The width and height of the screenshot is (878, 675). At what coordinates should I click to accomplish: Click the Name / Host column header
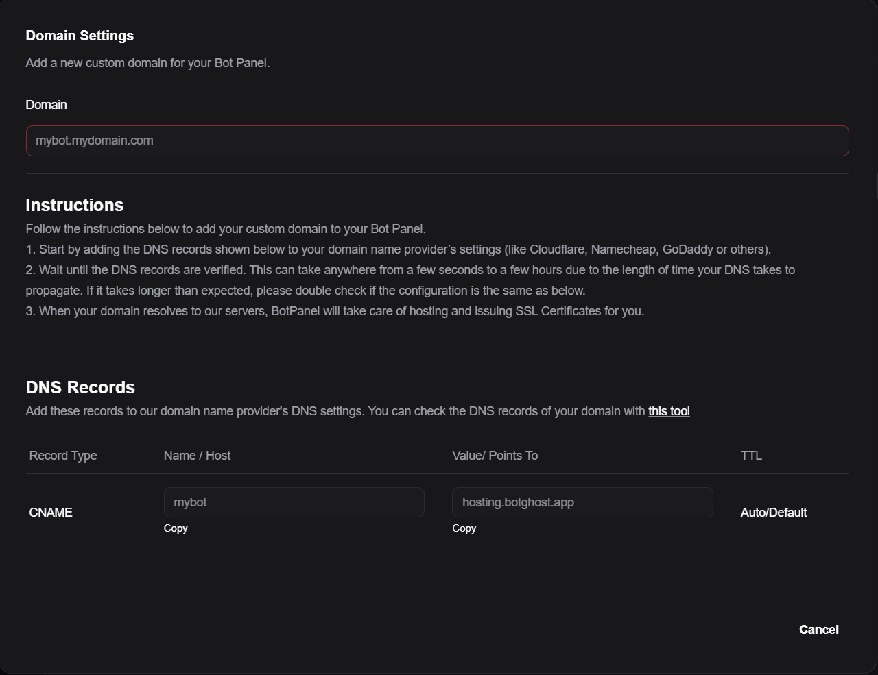pyautogui.click(x=197, y=455)
